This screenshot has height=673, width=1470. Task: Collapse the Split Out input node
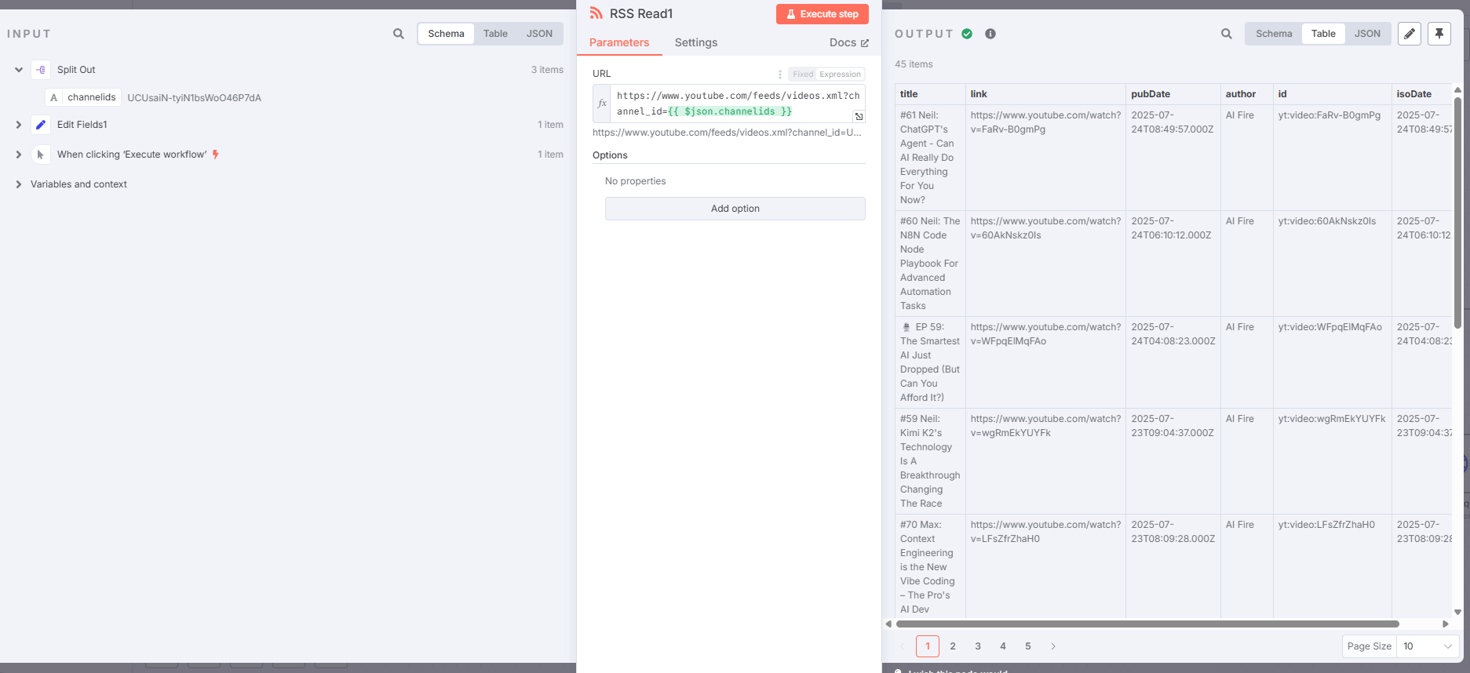[x=19, y=70]
